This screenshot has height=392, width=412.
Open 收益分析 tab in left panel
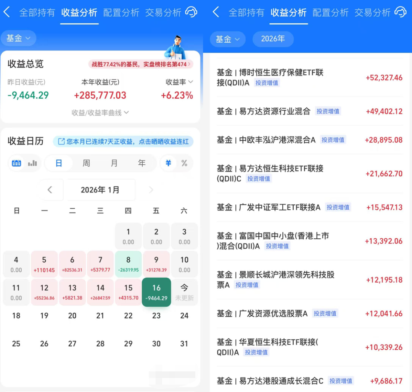coord(79,12)
